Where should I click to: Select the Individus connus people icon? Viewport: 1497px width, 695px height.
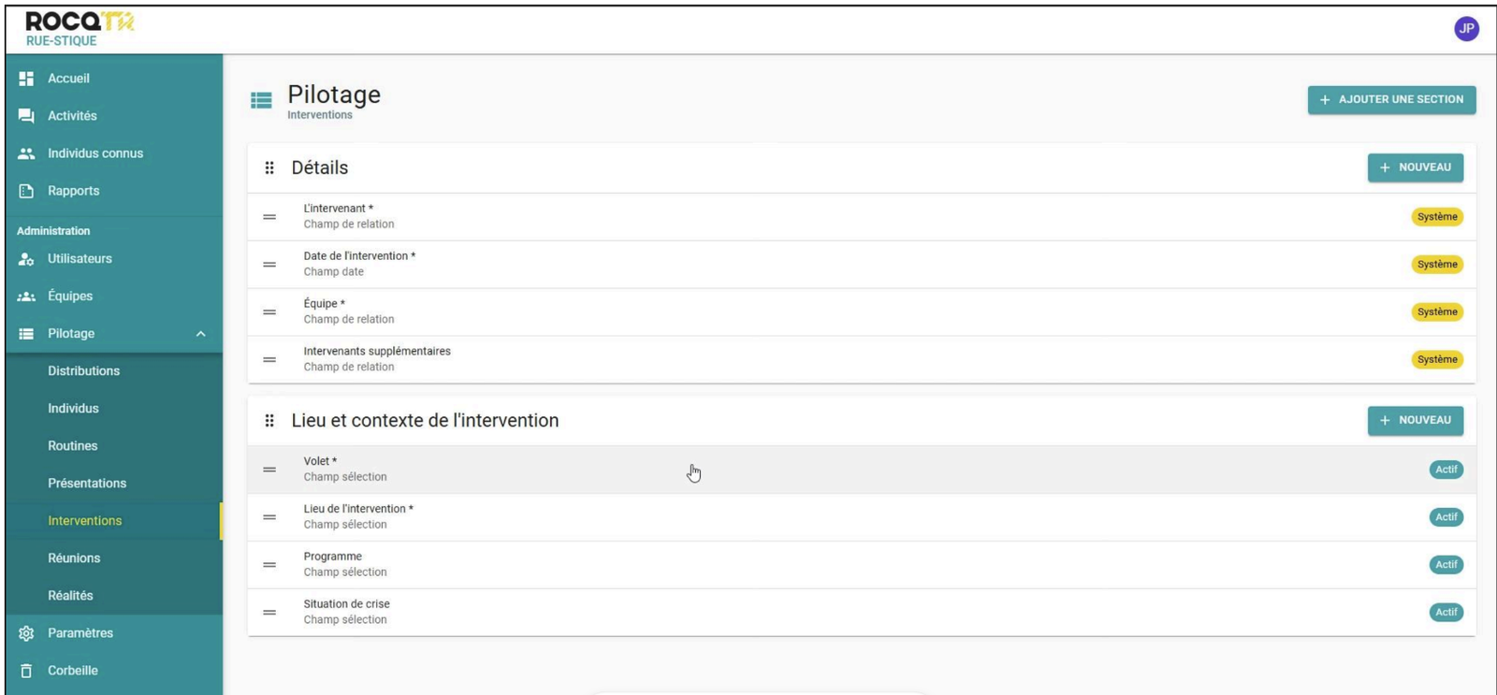(26, 153)
